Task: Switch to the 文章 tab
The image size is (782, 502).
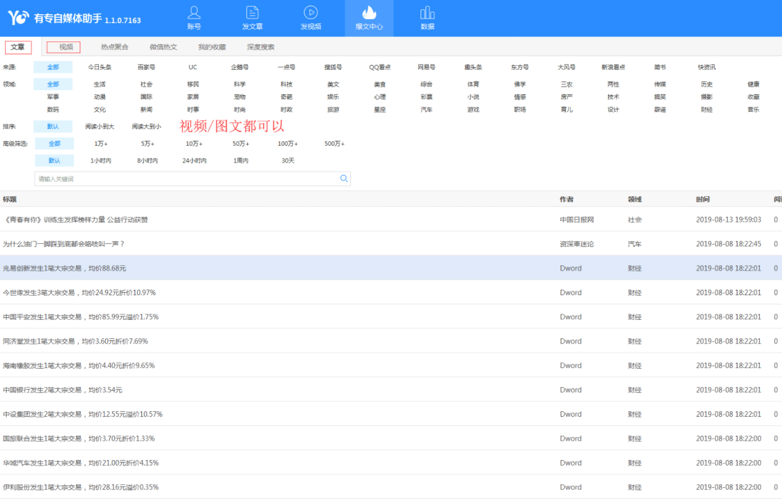Action: 18,47
